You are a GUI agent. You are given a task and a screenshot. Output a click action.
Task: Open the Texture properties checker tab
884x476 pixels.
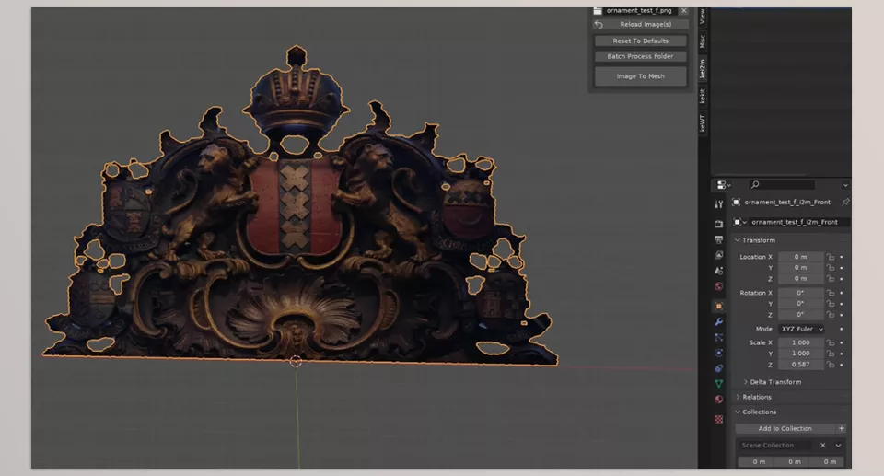(719, 419)
